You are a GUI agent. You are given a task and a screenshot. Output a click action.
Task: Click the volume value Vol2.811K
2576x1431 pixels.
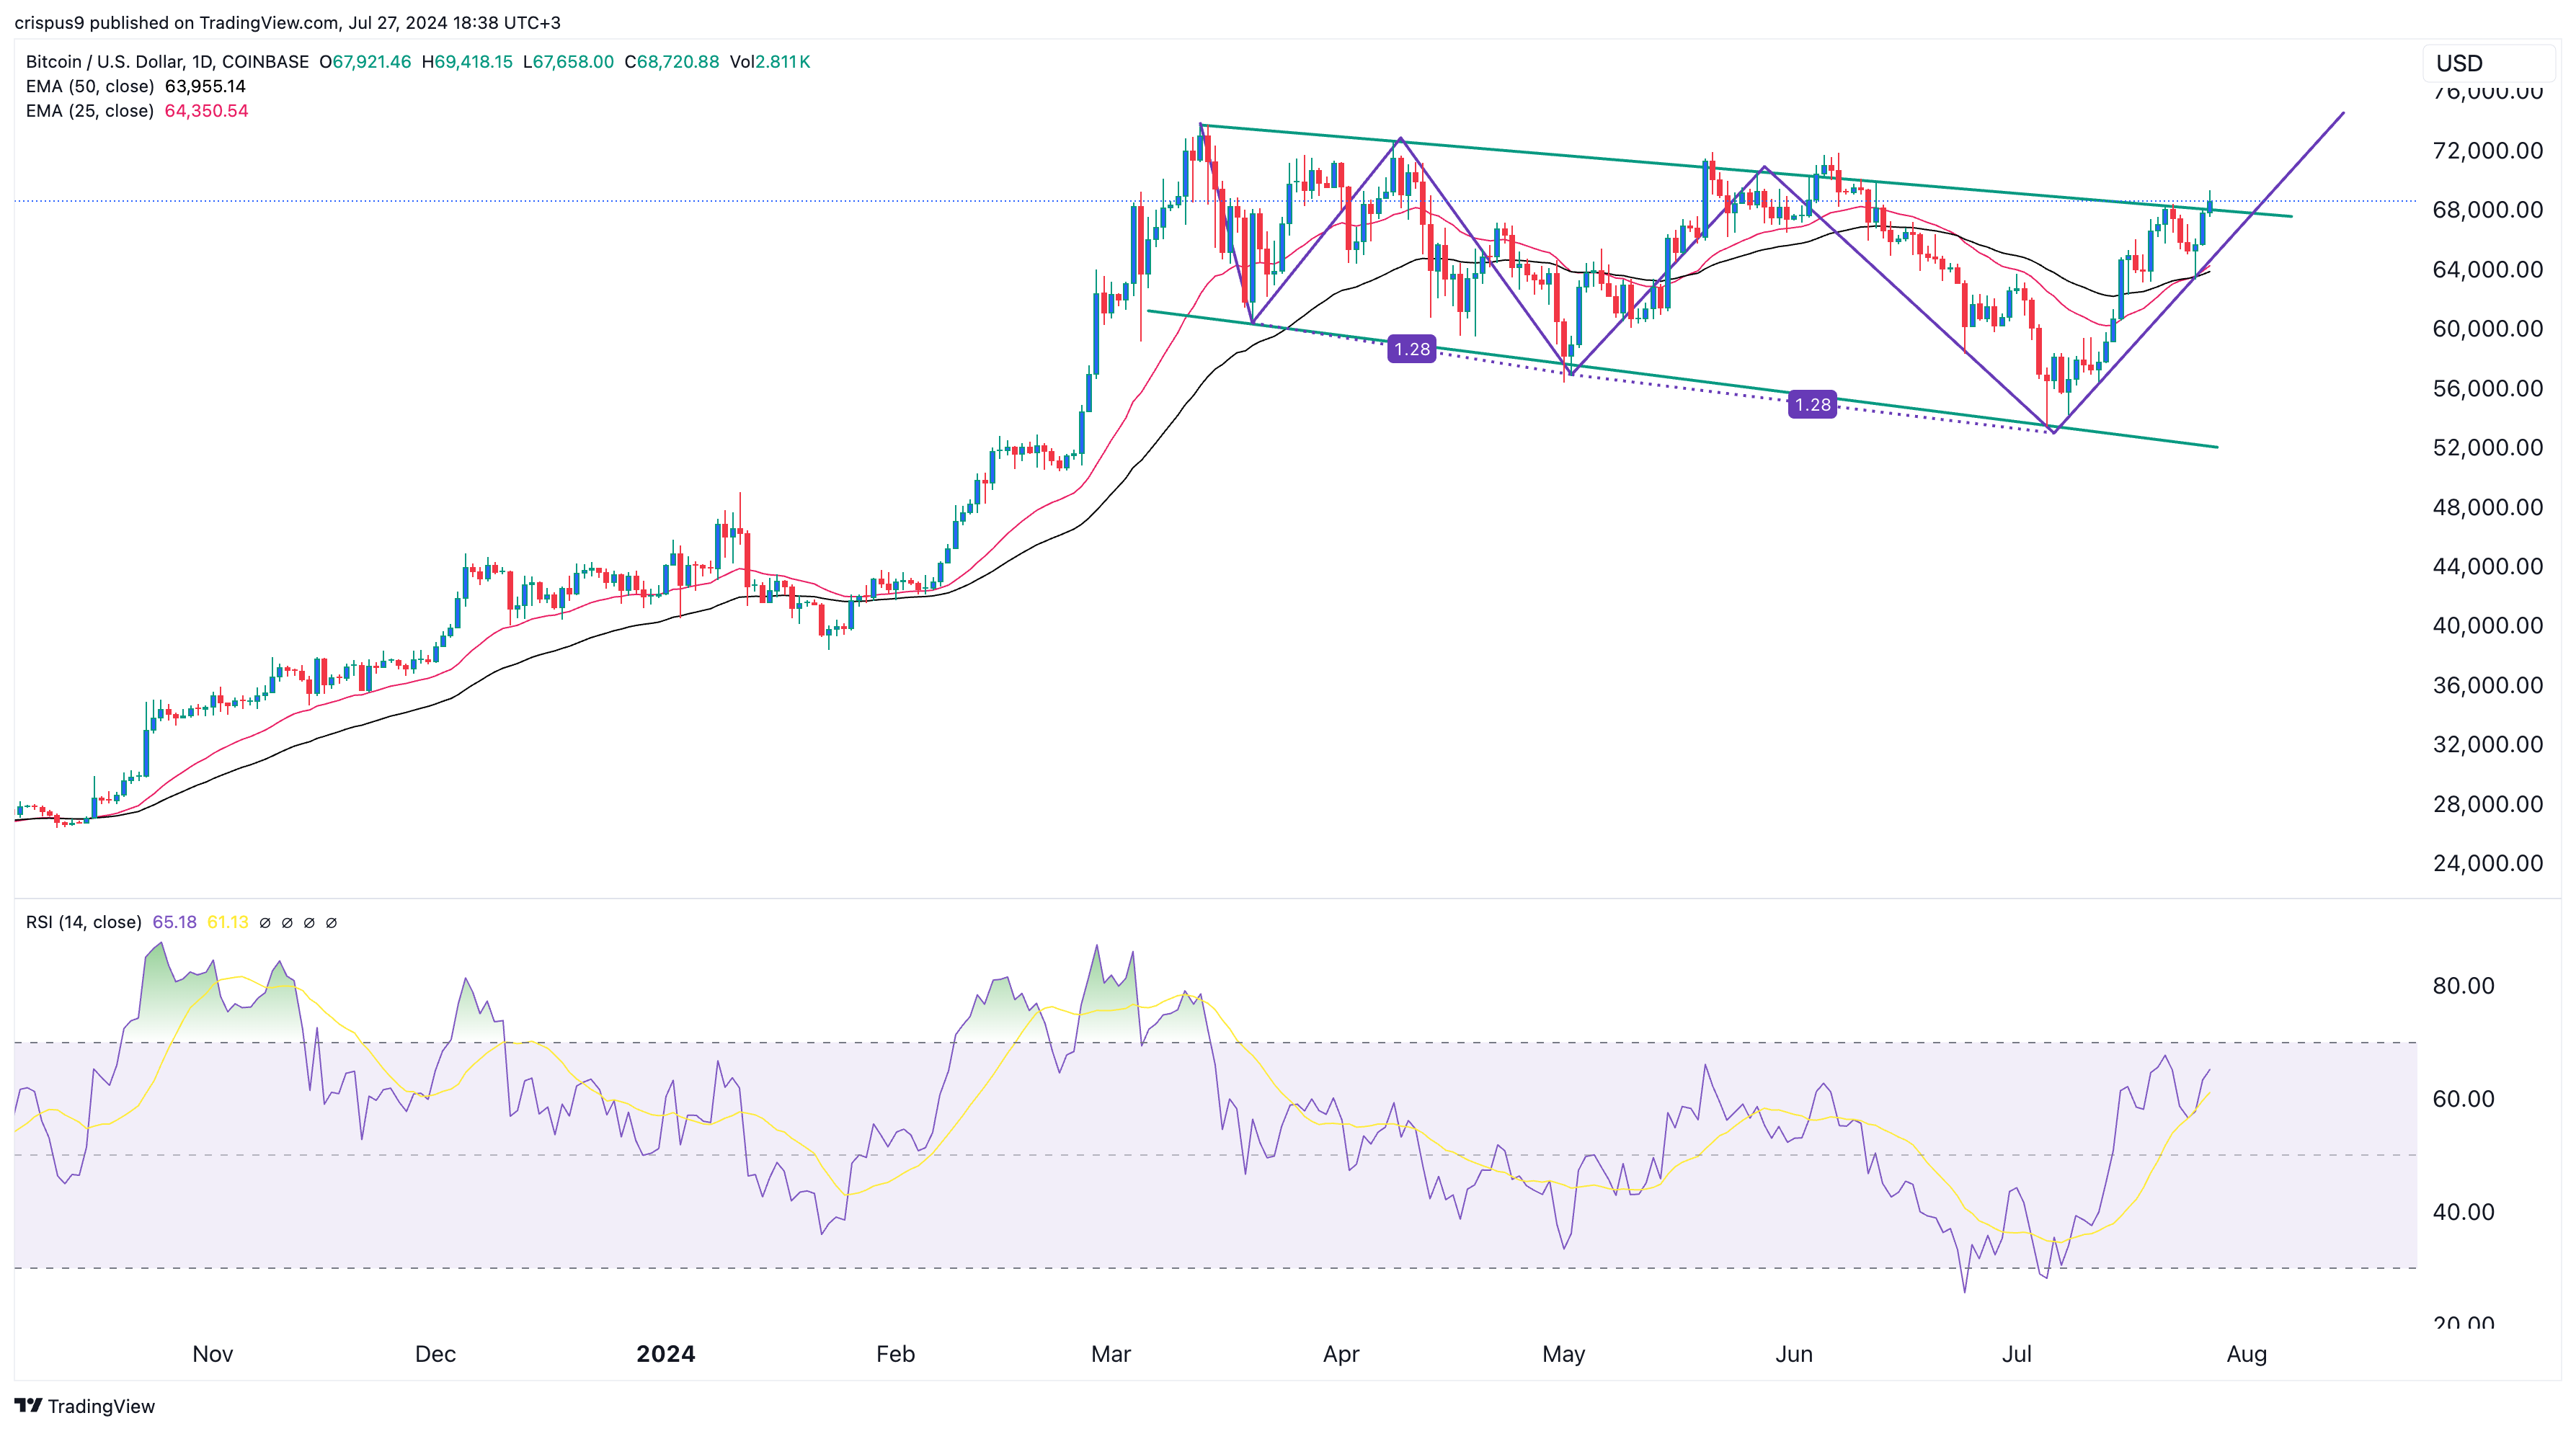(770, 61)
